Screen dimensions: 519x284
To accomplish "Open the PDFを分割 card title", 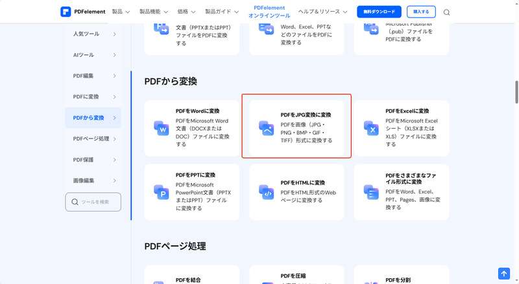I will (398, 280).
